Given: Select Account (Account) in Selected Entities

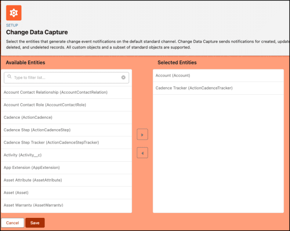Looking at the screenshot, I should pos(173,76).
